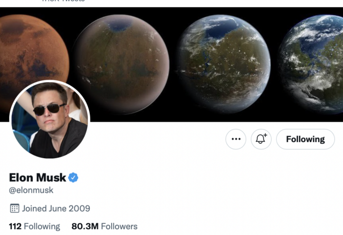The image size is (343, 235).
Task: Click the @elonmusk handle text
Action: point(31,190)
